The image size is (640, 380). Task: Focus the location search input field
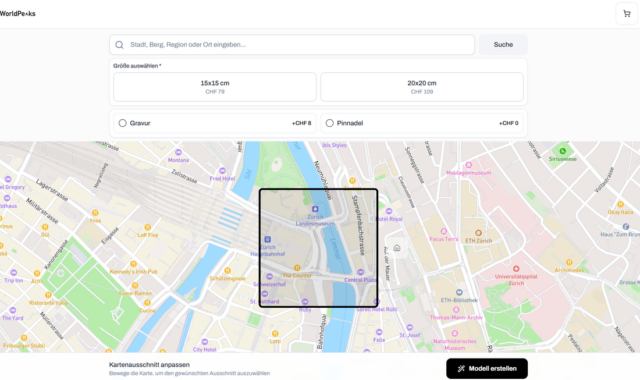pos(297,45)
